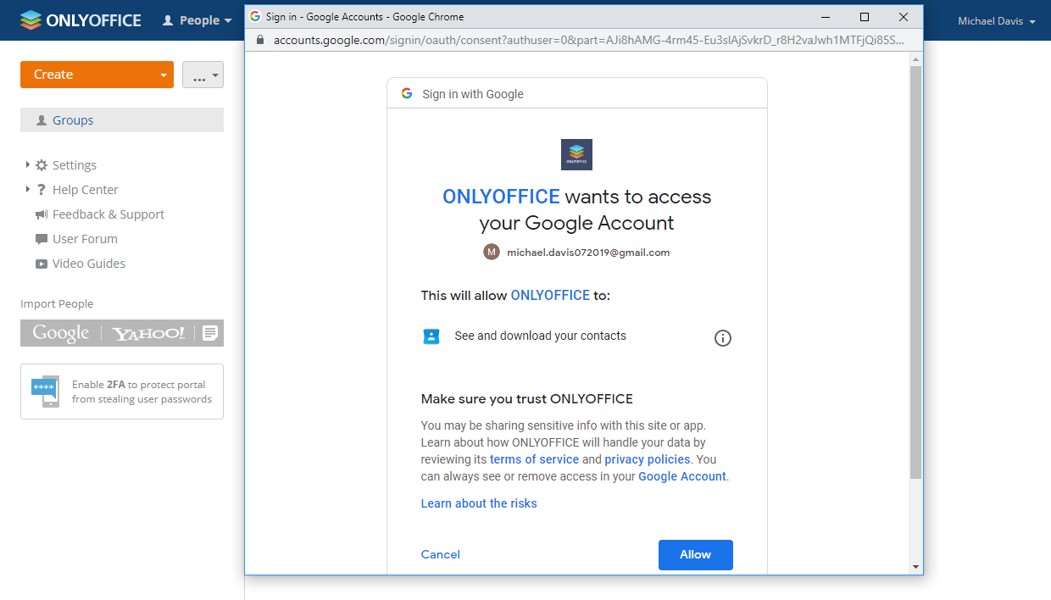
Task: Click the Google favicon in popup title bar
Action: (x=255, y=16)
